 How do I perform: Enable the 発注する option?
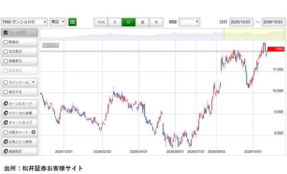pyautogui.click(x=6, y=92)
